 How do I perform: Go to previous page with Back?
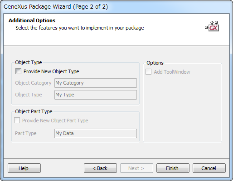coord(100,168)
